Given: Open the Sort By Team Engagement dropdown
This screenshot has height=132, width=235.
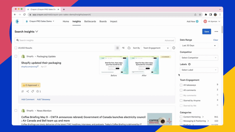Looking at the screenshot, I should (x=156, y=48).
